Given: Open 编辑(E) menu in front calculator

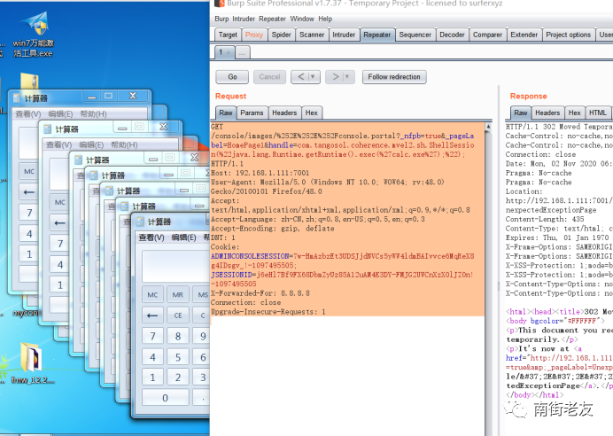Looking at the screenshot, I should pos(183,237).
